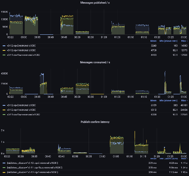Sort Messages consumed legend by Mean column
Viewport: 189px width, 176px height.
point(153,100)
